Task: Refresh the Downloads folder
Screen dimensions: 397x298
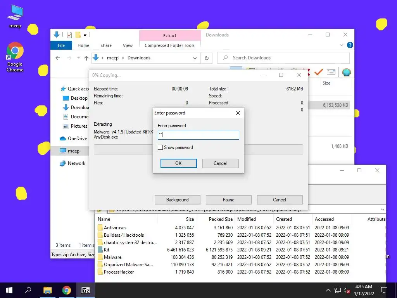Action: pos(207,58)
